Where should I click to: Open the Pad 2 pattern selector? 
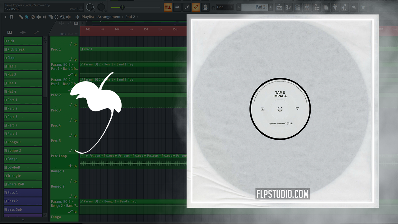coord(254,7)
